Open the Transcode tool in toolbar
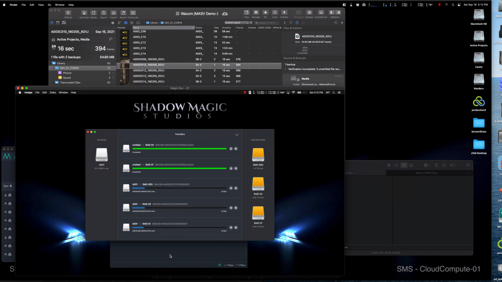The height and width of the screenshot is (282, 502). (x=133, y=13)
